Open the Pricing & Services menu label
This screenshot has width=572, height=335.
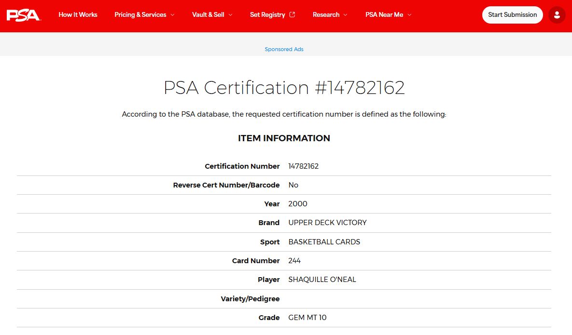tap(140, 15)
